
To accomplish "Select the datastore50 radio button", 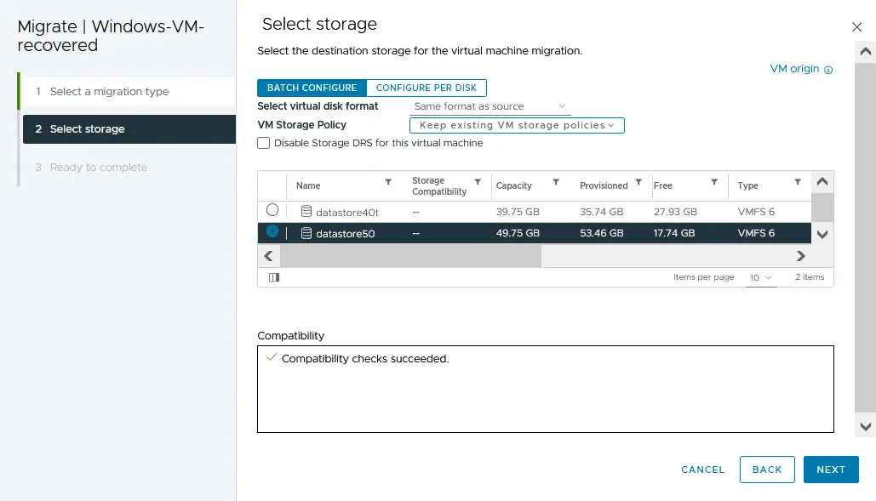I will pos(272,231).
